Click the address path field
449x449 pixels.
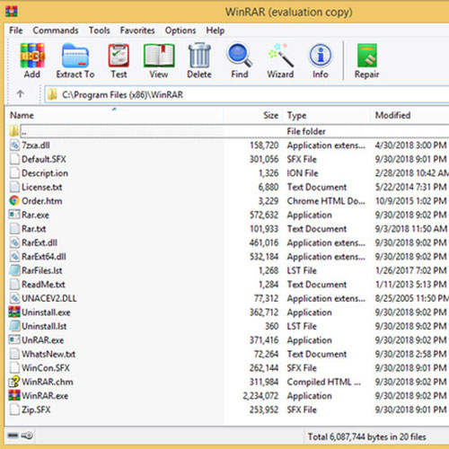(x=247, y=94)
